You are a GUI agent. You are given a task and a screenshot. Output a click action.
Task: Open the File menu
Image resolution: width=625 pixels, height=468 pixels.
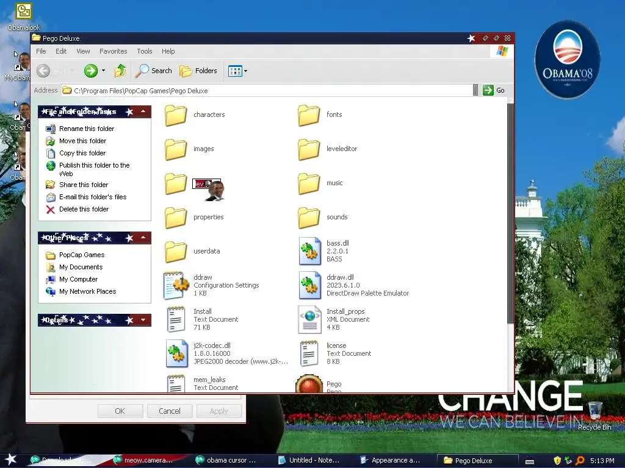click(41, 51)
